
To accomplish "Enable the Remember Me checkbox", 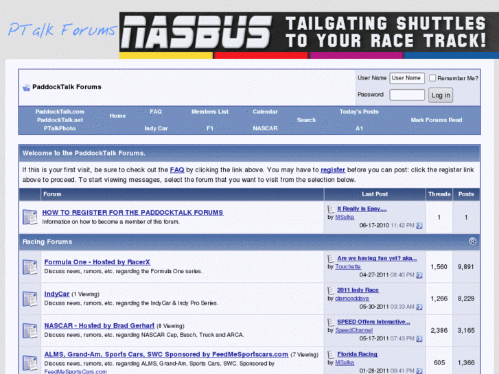I will pos(432,78).
